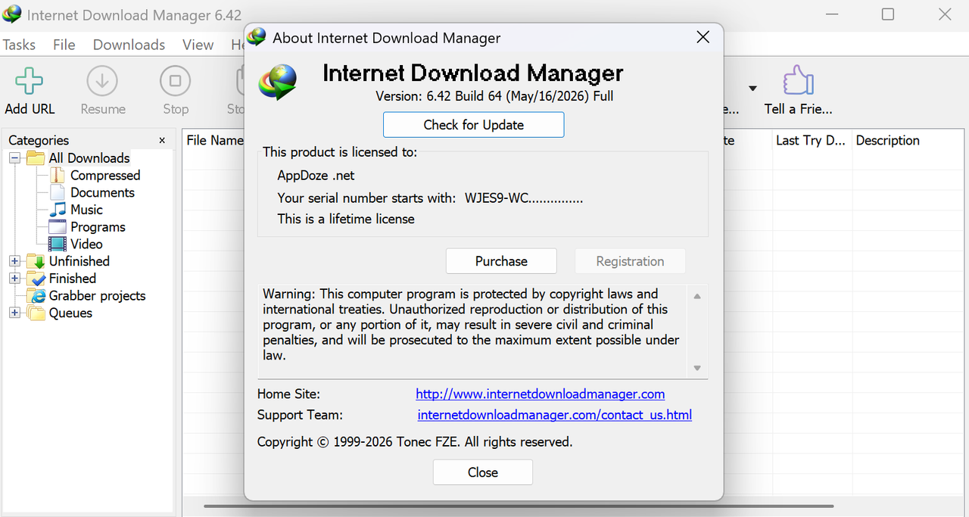Click the File Name column header
The width and height of the screenshot is (969, 517).
coord(215,140)
